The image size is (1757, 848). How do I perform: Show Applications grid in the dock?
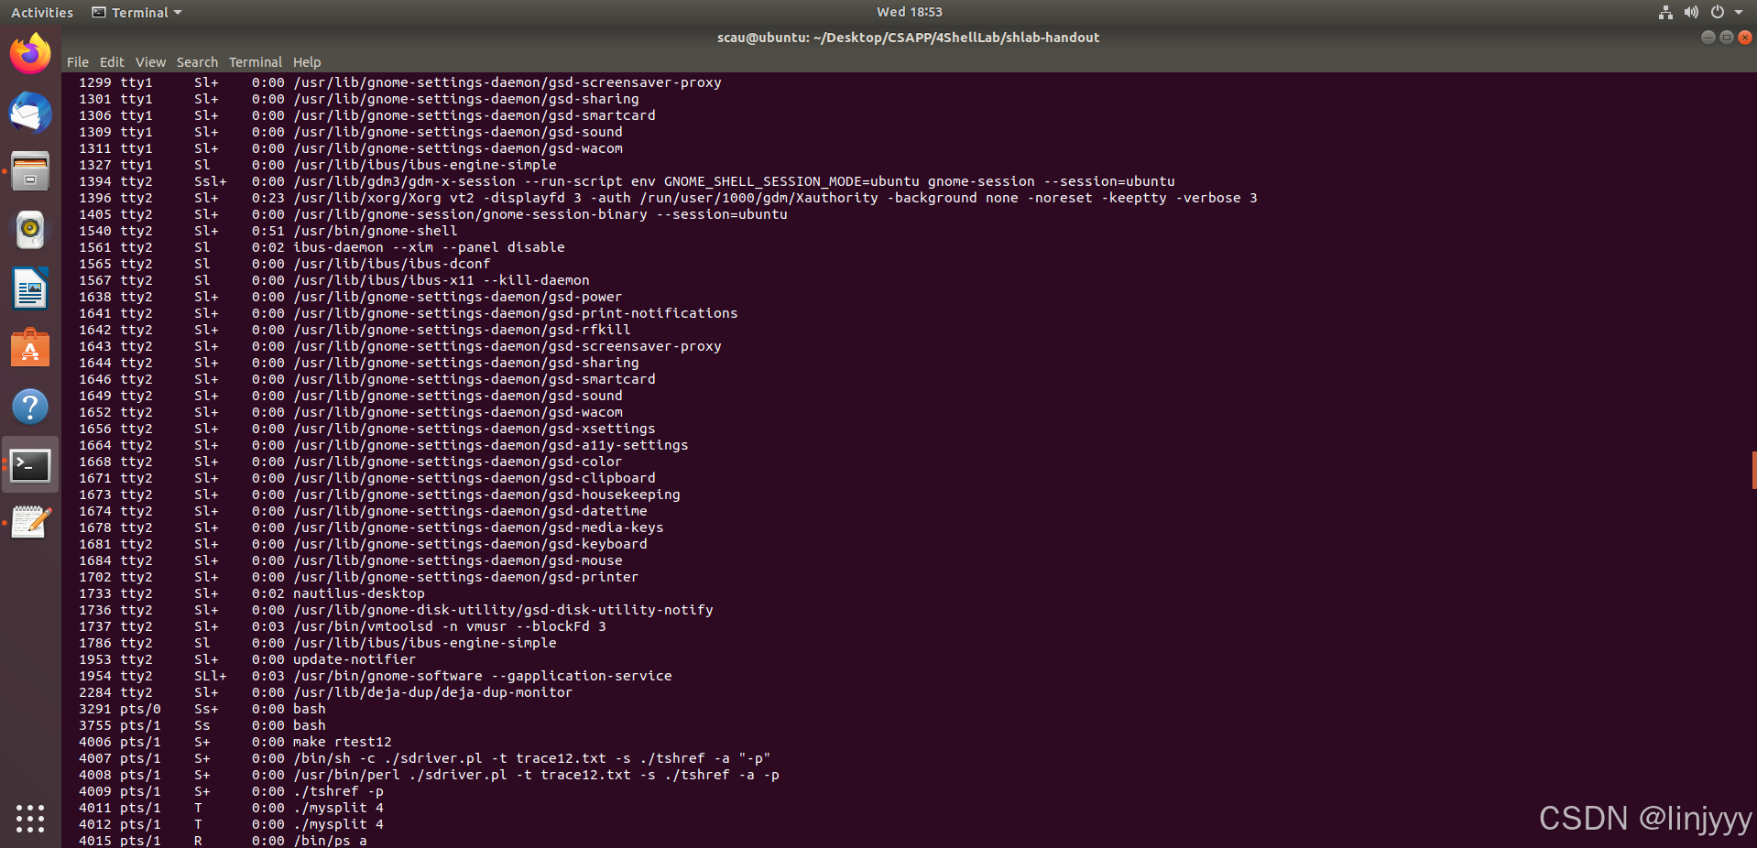point(30,818)
